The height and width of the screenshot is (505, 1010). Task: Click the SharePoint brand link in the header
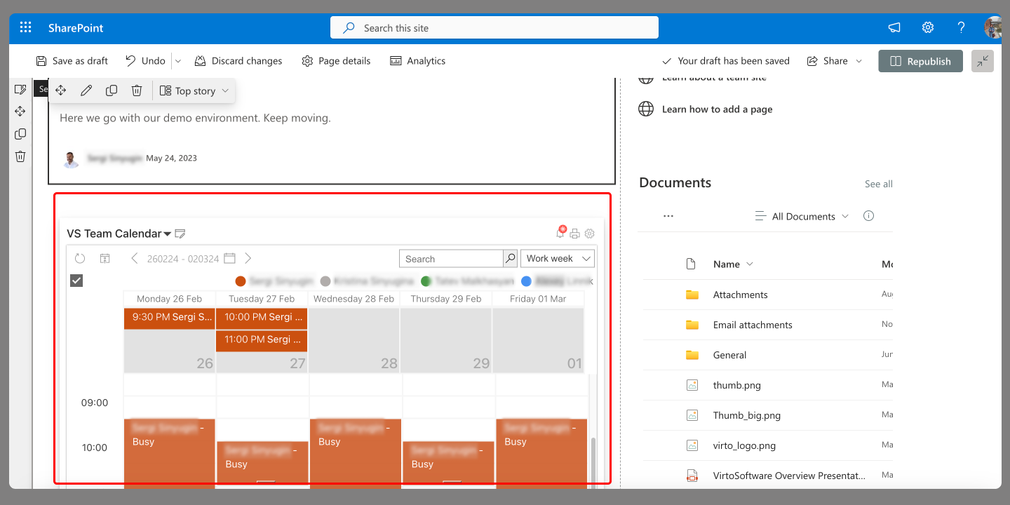(76, 28)
